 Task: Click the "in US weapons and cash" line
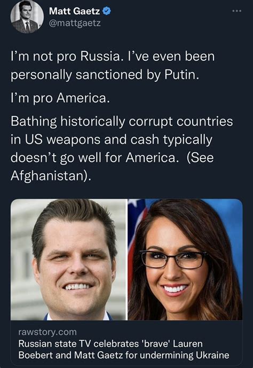pyautogui.click(x=112, y=140)
